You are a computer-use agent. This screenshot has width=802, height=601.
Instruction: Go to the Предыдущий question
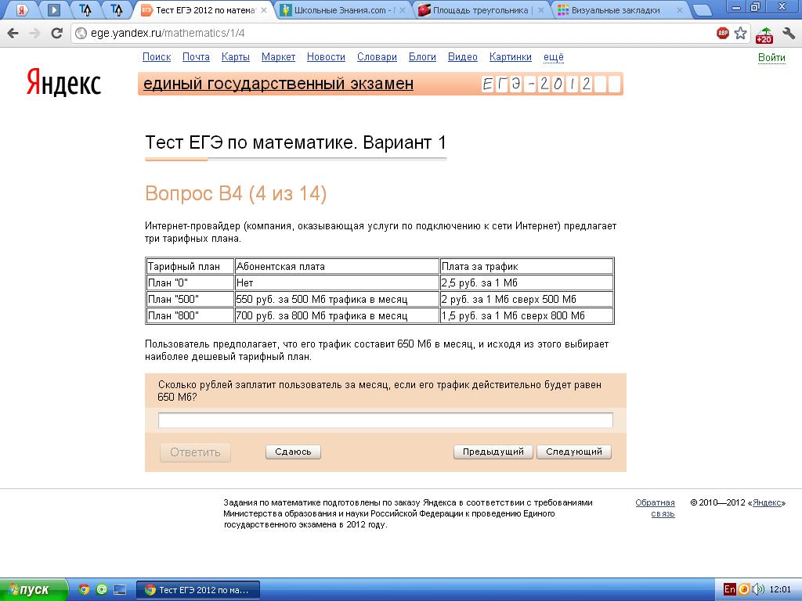pyautogui.click(x=493, y=452)
